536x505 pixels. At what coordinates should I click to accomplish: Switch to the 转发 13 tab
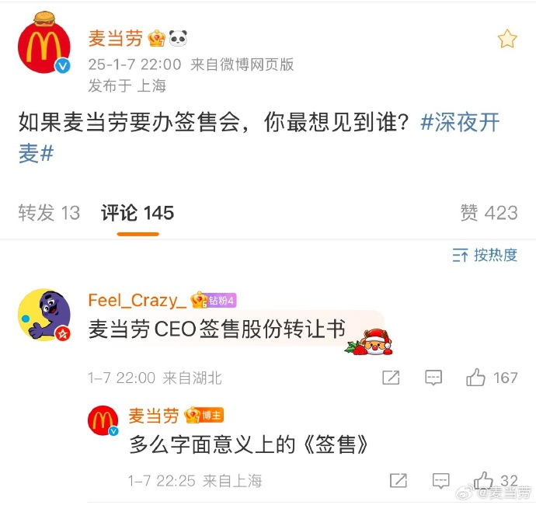pos(49,213)
